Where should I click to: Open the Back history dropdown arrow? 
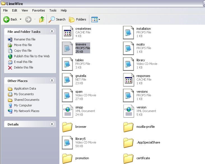(20, 19)
